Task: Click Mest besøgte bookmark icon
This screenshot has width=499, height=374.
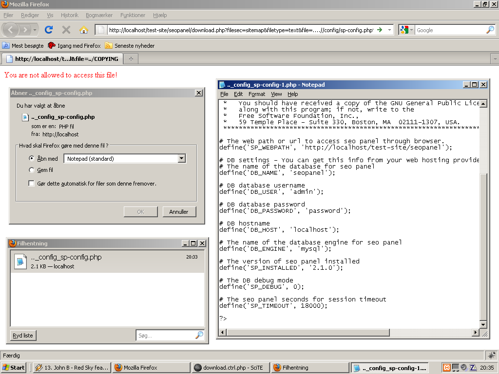Action: tap(6, 45)
